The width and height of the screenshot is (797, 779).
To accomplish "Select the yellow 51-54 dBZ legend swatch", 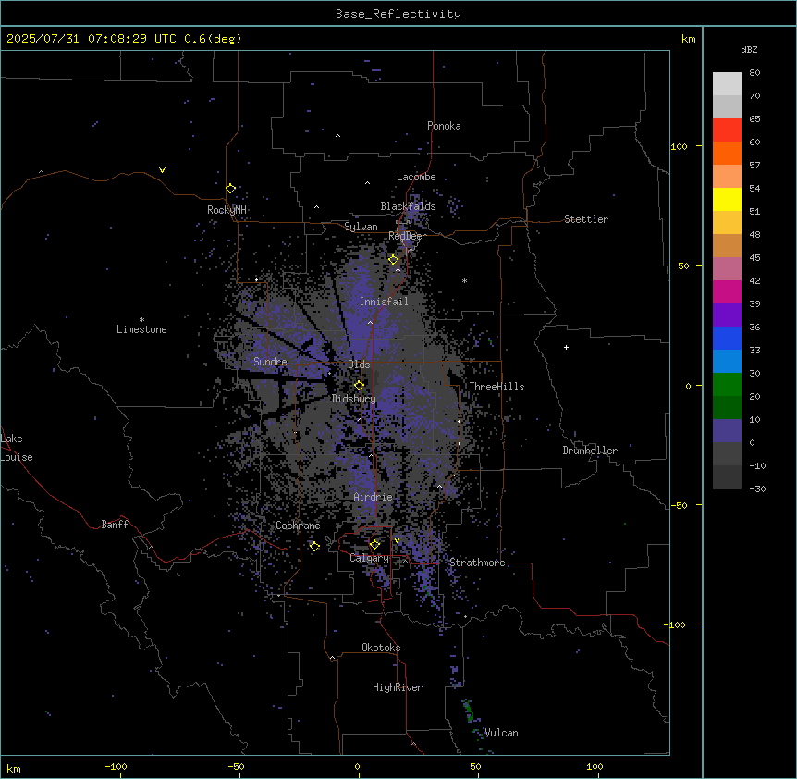I will [727, 199].
